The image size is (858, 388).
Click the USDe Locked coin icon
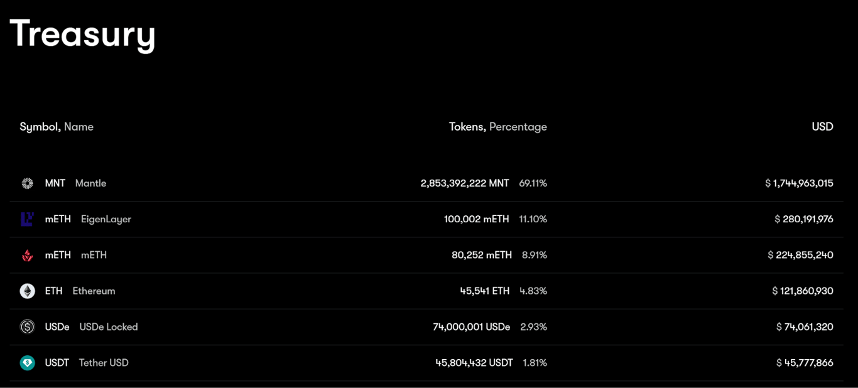pos(27,326)
